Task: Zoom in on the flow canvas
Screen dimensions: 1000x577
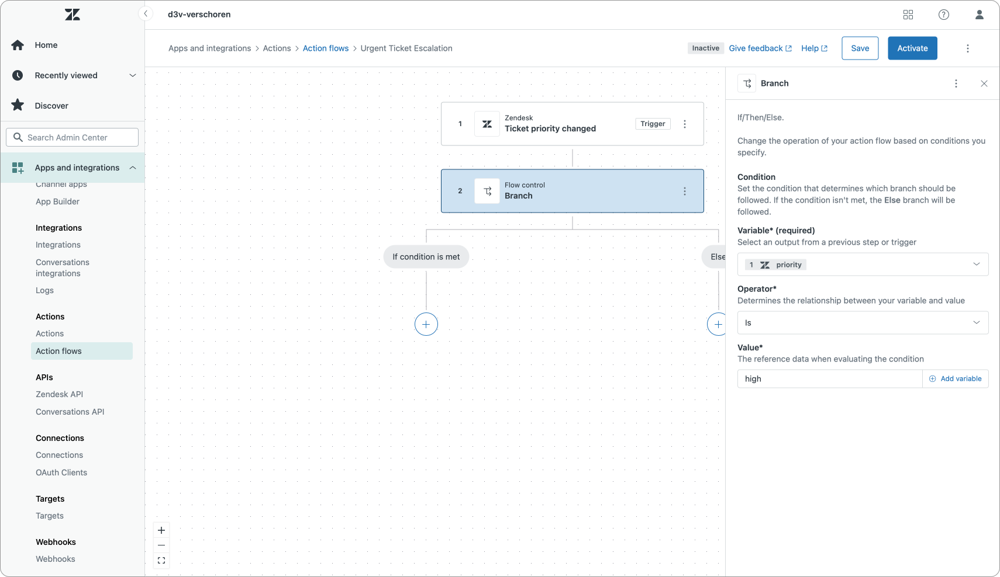Action: 161,530
